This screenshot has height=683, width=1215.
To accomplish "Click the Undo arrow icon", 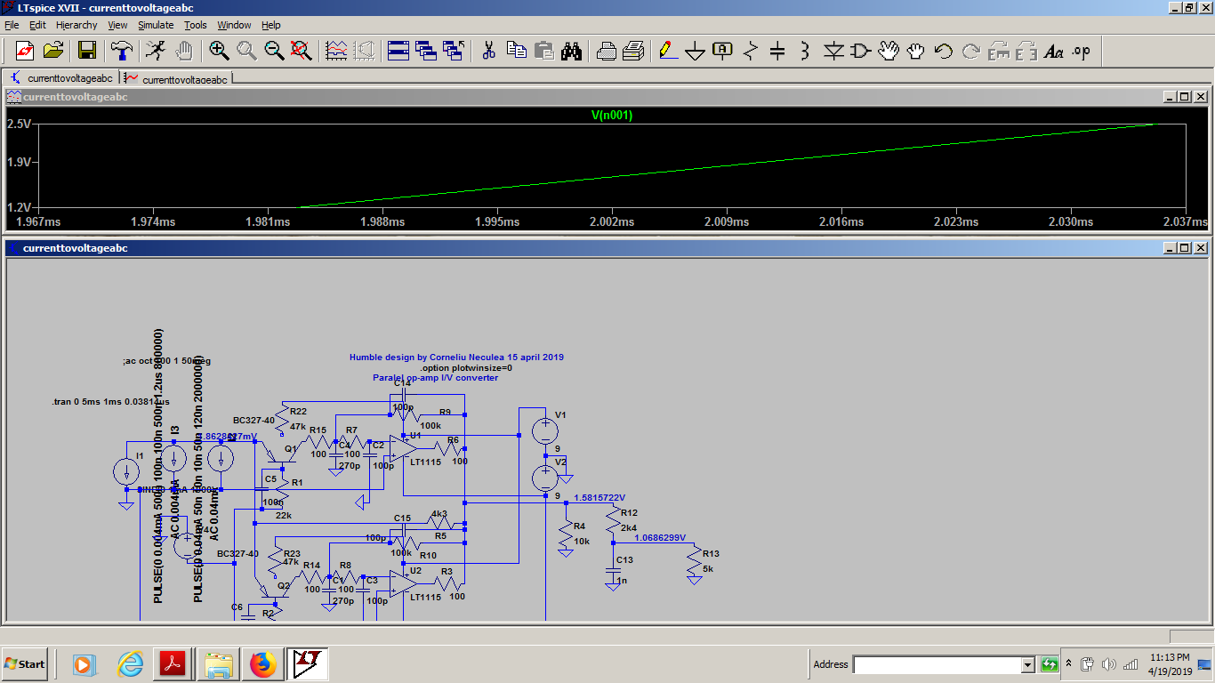I will coord(943,51).
